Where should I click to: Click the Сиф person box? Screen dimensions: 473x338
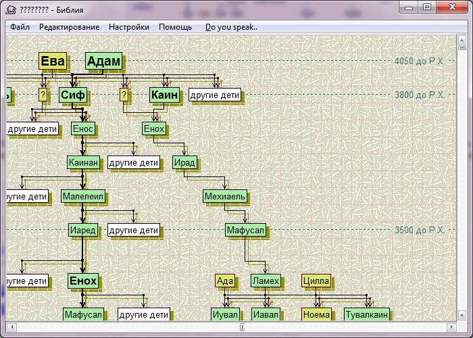click(x=73, y=95)
